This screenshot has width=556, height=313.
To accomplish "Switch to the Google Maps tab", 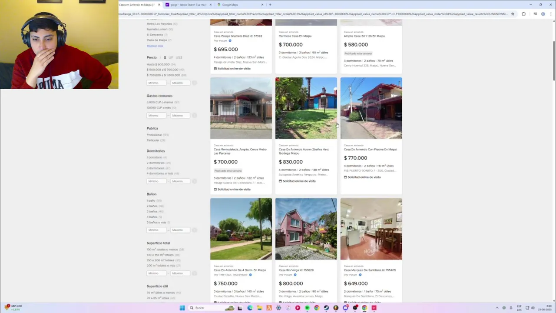I will coord(240,5).
